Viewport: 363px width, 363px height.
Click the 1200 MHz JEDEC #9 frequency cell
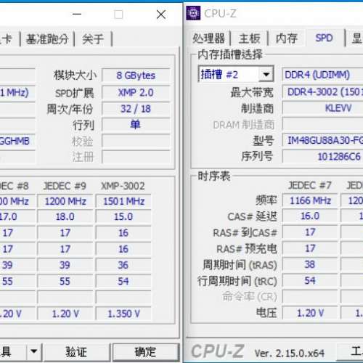65,201
